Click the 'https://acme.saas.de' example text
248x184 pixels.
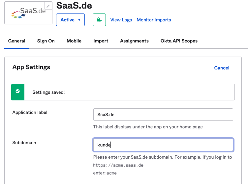118,165
